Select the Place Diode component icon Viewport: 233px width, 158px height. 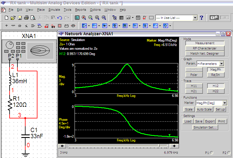pyautogui.click(x=20, y=26)
